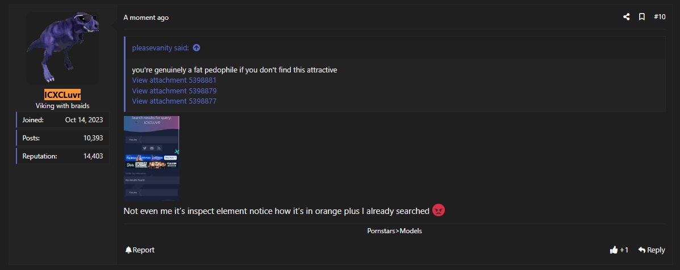Jump to the quoted post via the up-arrow icon
The height and width of the screenshot is (270, 680).
click(197, 48)
